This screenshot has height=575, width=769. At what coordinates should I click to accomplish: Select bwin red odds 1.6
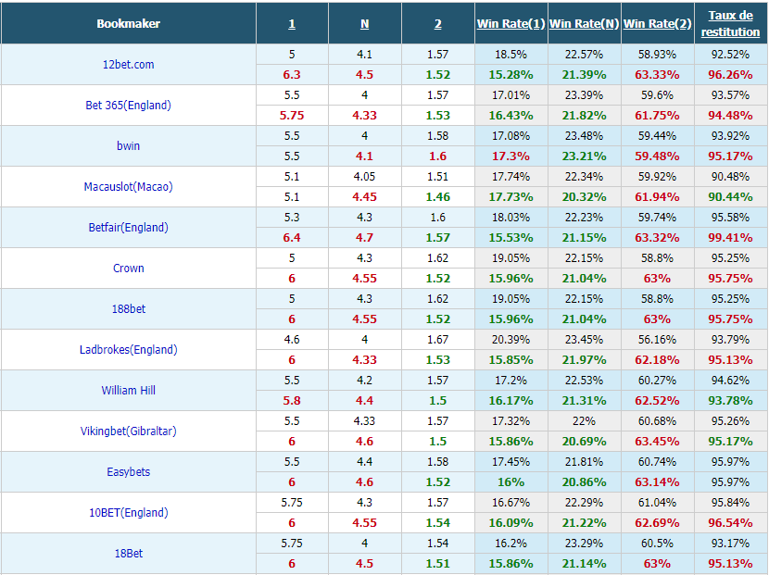pyautogui.click(x=437, y=156)
